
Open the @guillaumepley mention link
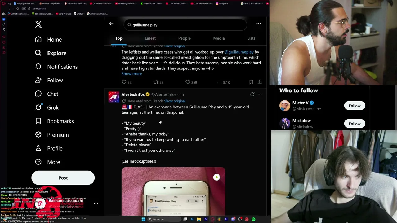coord(239,52)
